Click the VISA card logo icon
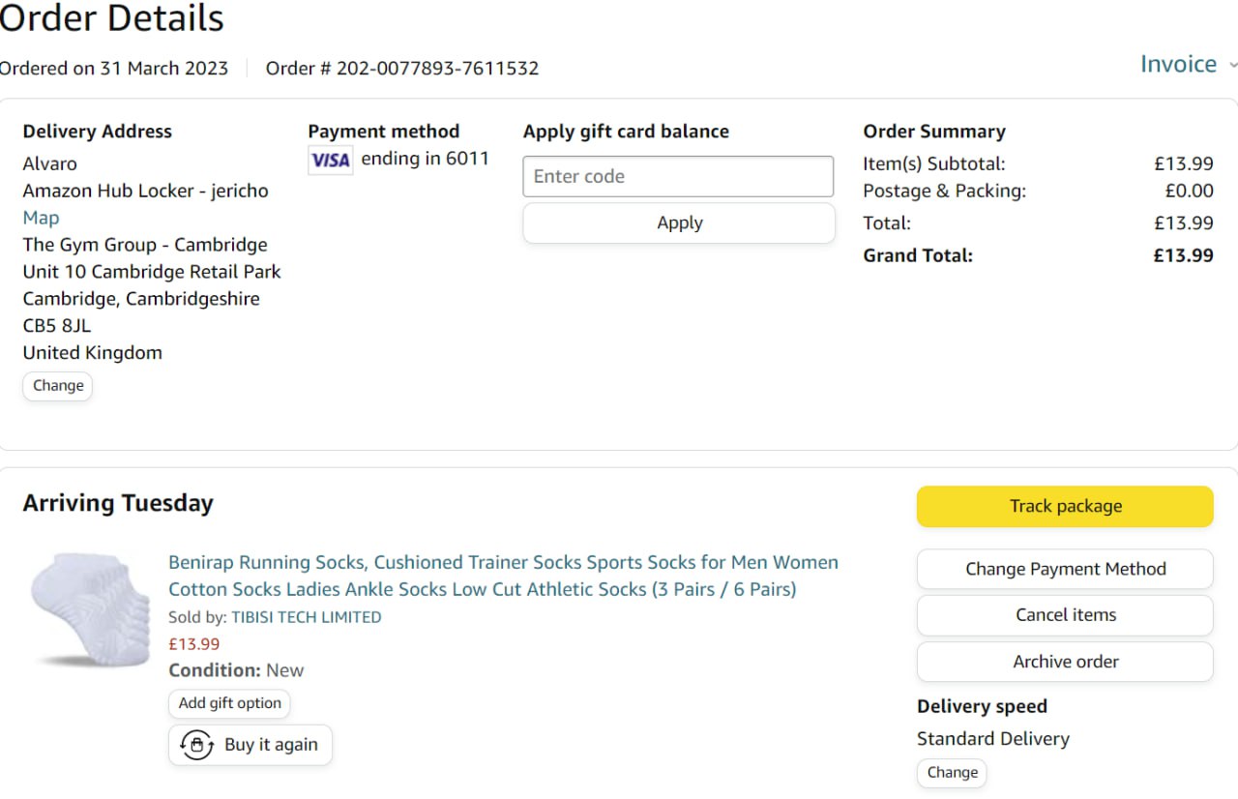The height and width of the screenshot is (799, 1238). [331, 160]
